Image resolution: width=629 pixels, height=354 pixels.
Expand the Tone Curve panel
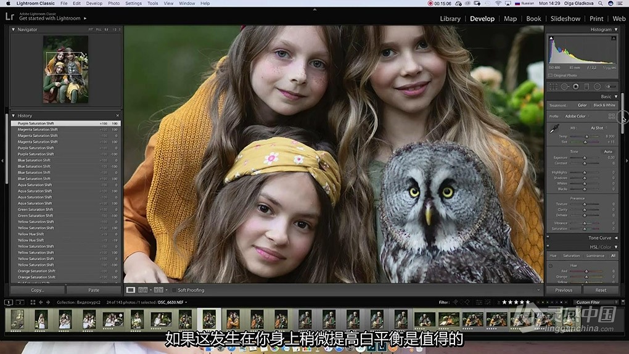pos(616,237)
